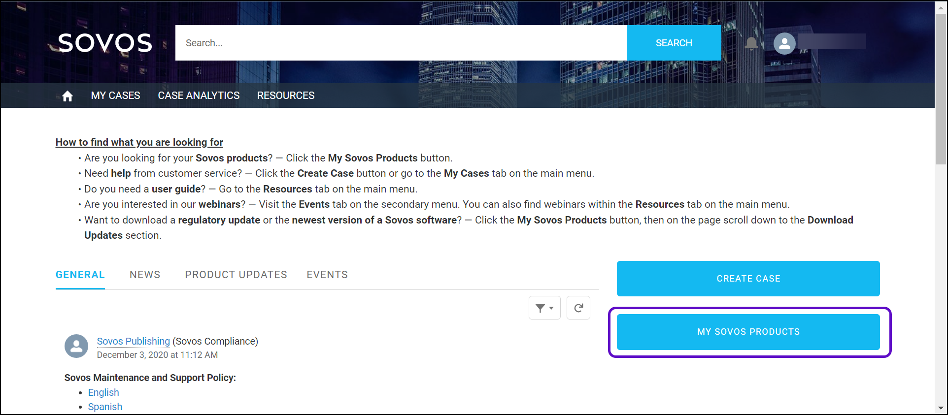Select the General tab
948x415 pixels.
80,275
